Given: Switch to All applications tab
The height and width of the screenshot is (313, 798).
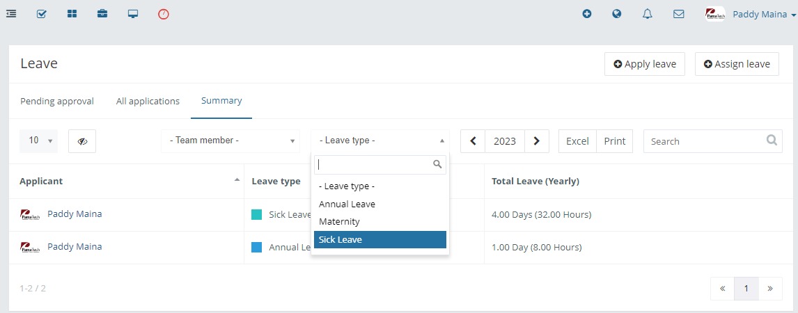Looking at the screenshot, I should tap(148, 101).
